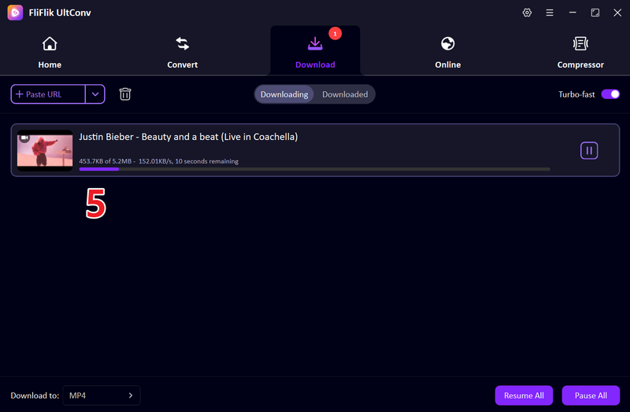
Task: Pause the Justin Bieber download
Action: 589,150
